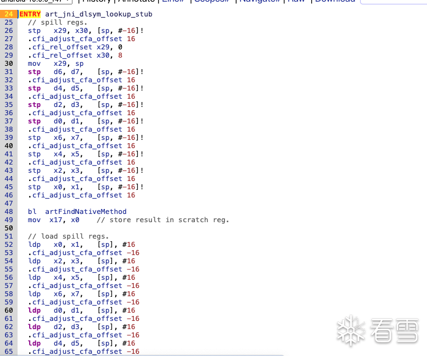This screenshot has height=356, width=427.
Task: Select line number 30
Action: pos(9,64)
